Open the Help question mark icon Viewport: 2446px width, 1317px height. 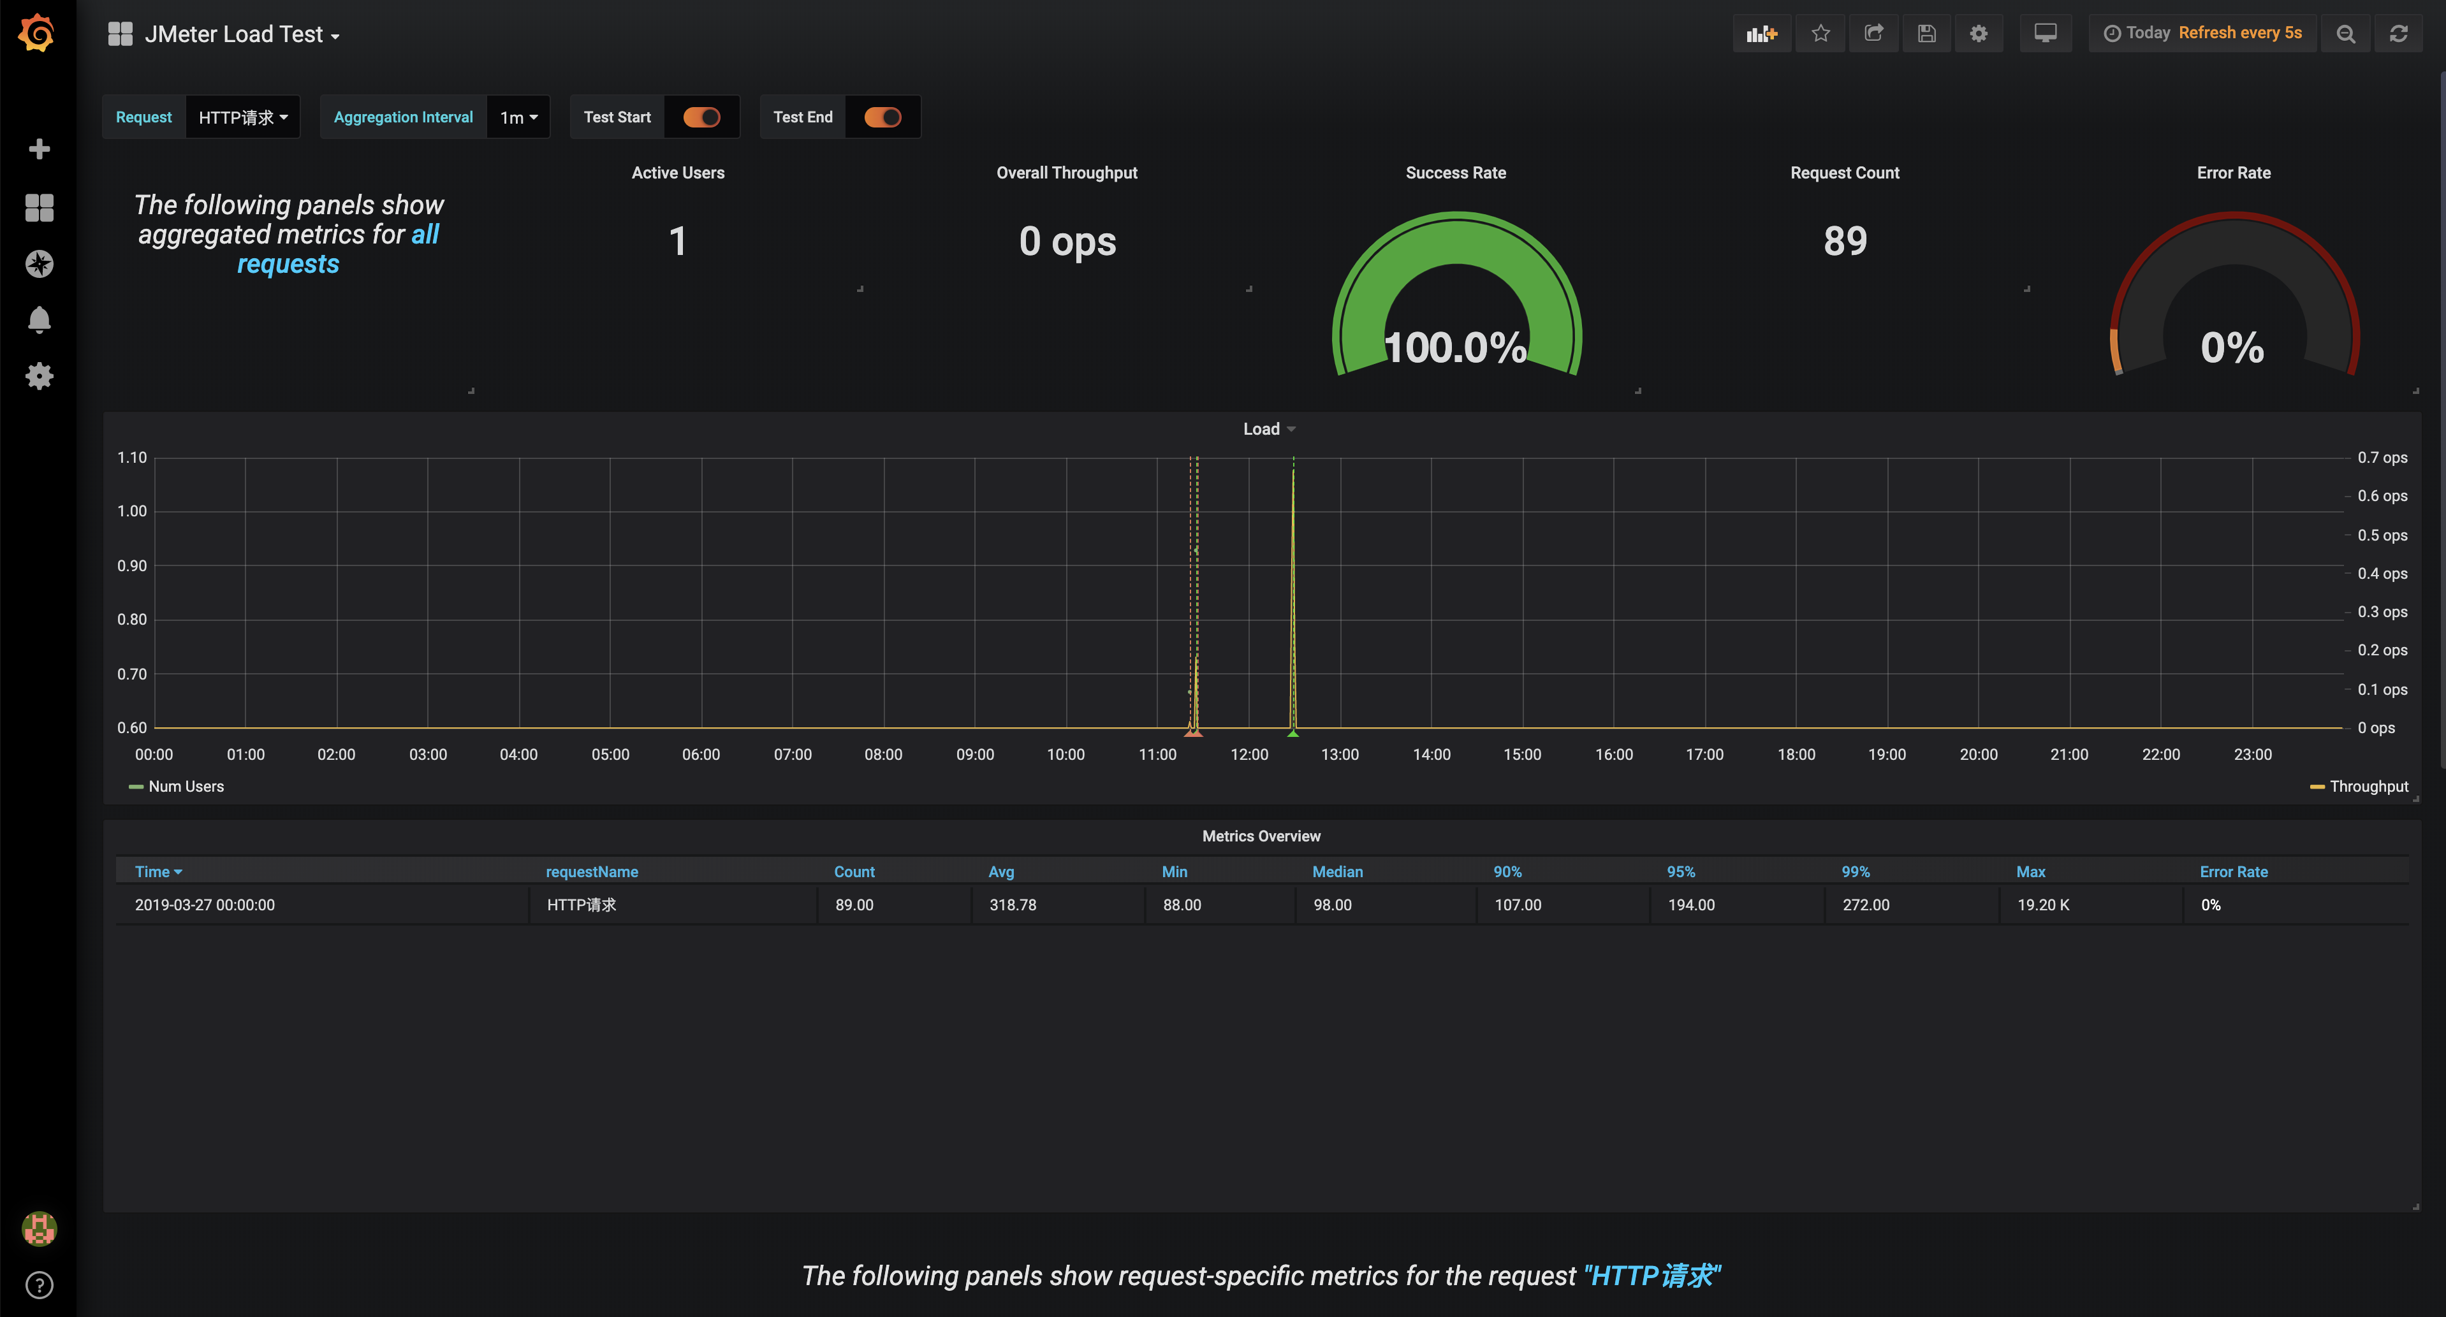click(39, 1284)
